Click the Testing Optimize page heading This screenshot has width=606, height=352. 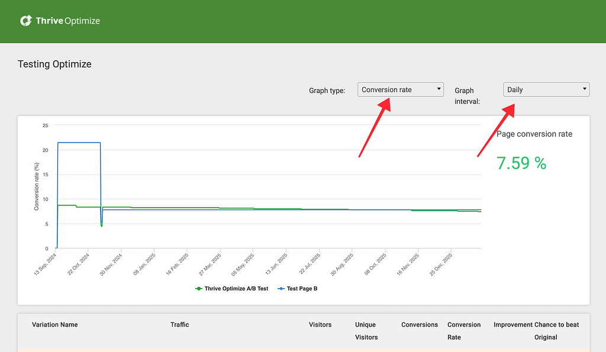tap(54, 64)
